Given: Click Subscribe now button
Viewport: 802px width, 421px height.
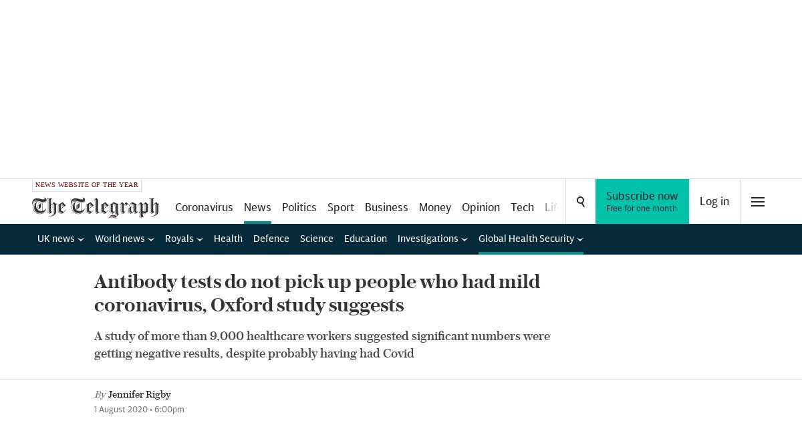Looking at the screenshot, I should [x=642, y=201].
